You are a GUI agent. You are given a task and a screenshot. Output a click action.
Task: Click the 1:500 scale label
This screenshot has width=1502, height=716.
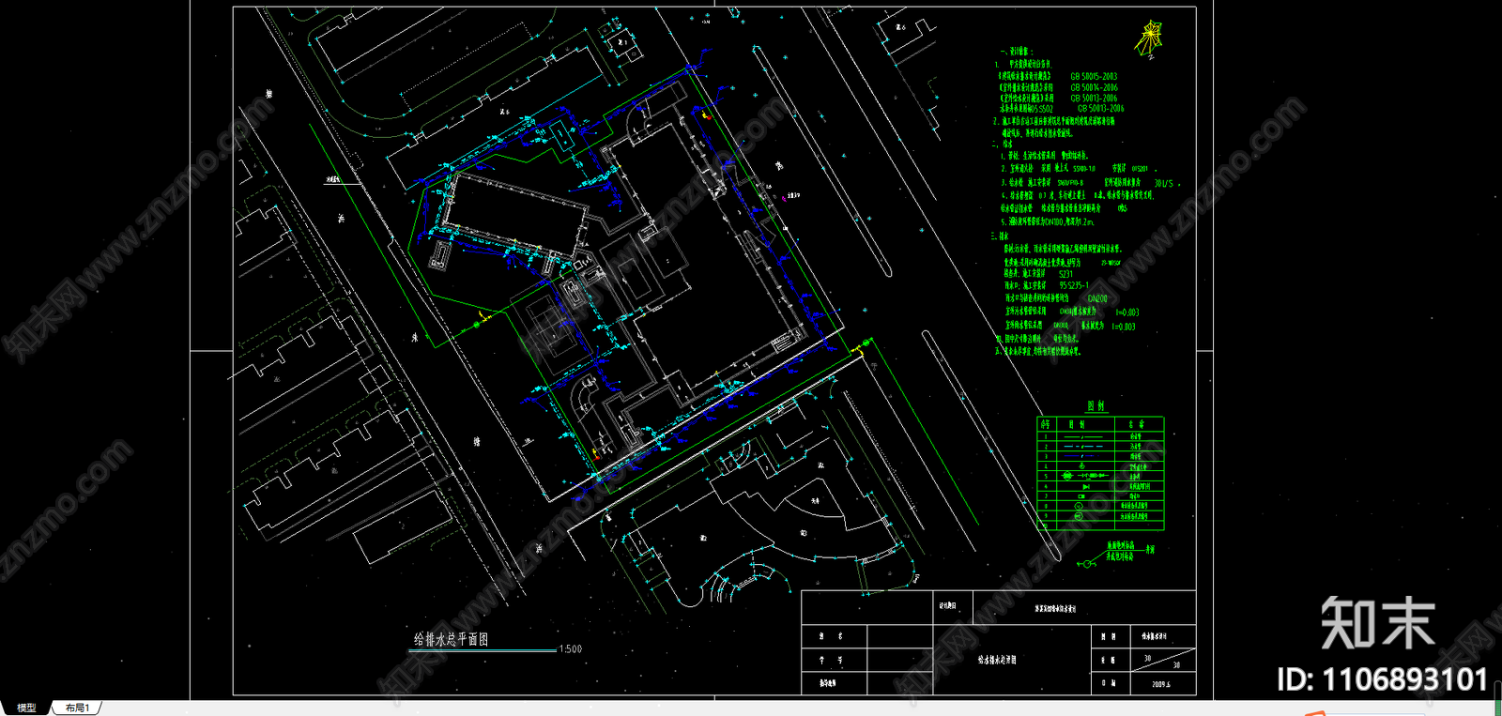[x=571, y=648]
